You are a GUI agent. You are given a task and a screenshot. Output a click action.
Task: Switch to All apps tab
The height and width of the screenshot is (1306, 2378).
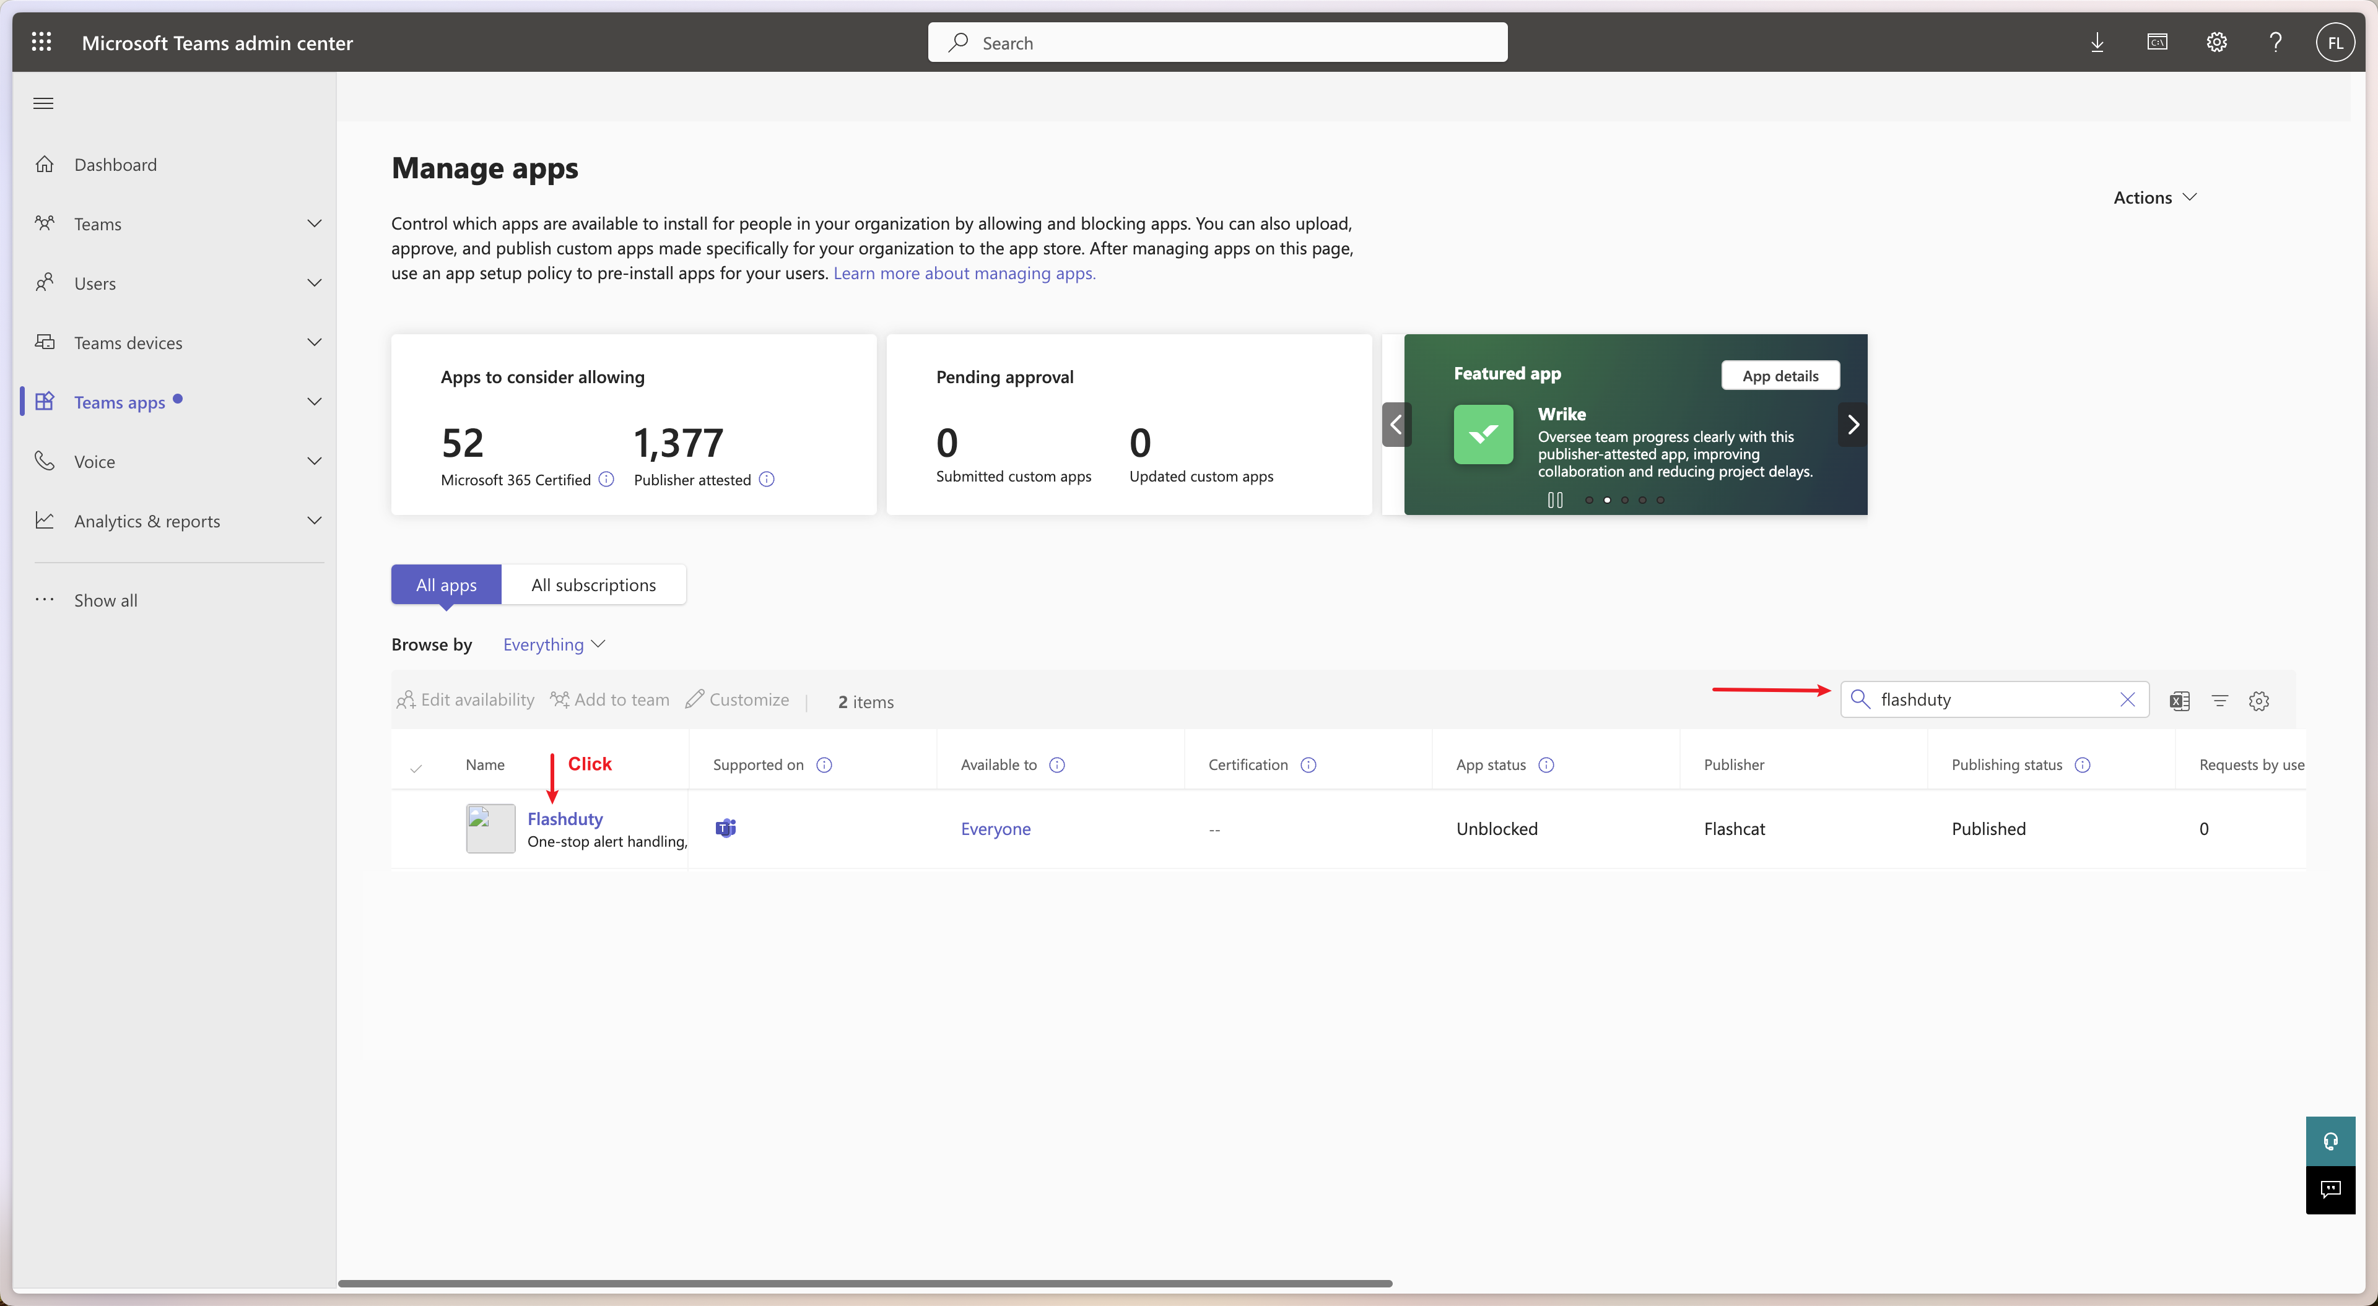coord(446,584)
